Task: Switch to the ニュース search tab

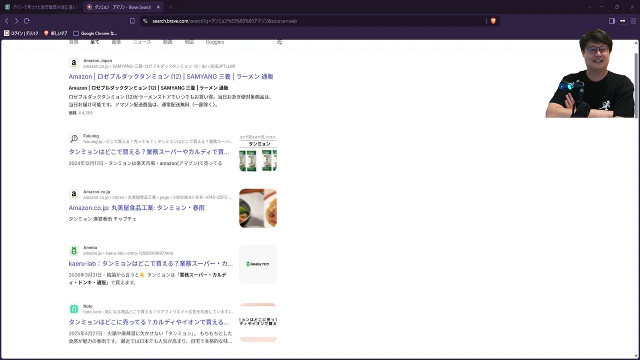Action: (x=142, y=42)
